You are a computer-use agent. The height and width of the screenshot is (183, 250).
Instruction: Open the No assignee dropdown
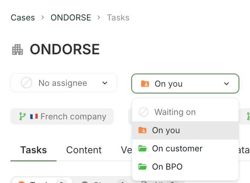(x=64, y=83)
